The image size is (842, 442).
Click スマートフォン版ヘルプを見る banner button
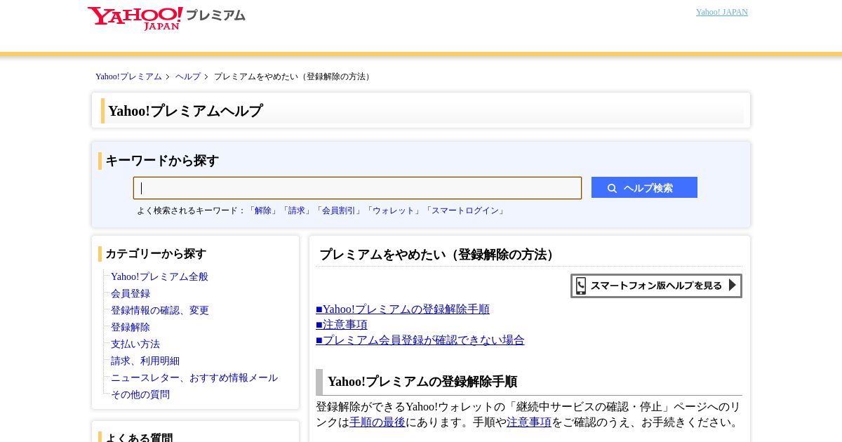click(x=656, y=286)
